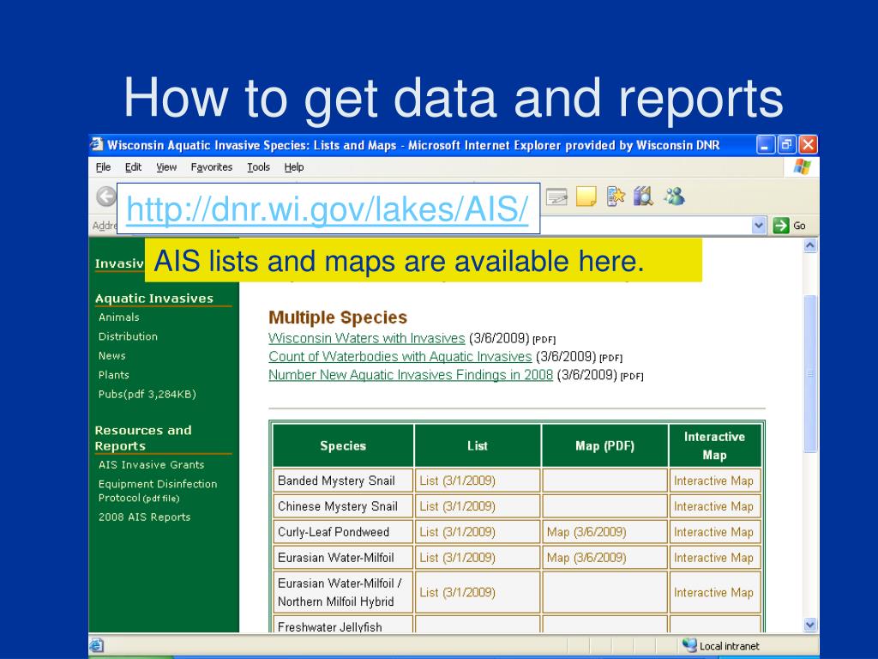This screenshot has height=659, width=878.
Task: Click the Species column header
Action: click(343, 446)
